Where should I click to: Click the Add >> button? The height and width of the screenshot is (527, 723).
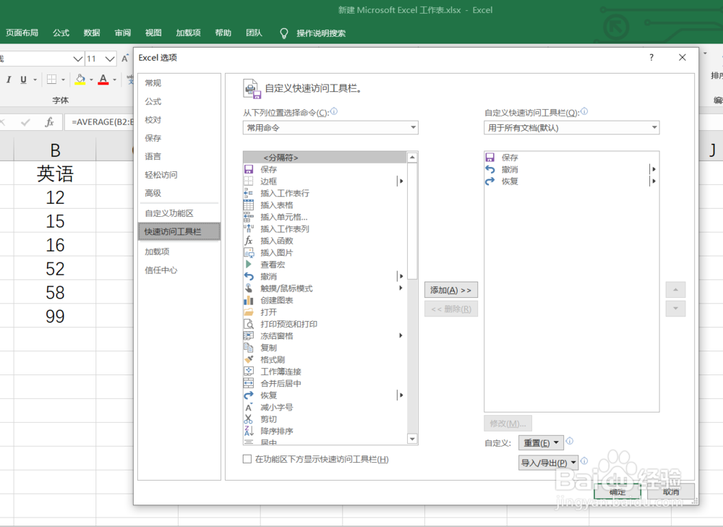coord(451,290)
